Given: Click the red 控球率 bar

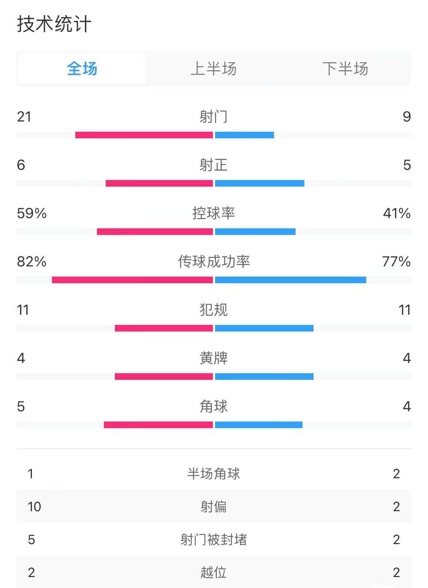Looking at the screenshot, I should 155,232.
